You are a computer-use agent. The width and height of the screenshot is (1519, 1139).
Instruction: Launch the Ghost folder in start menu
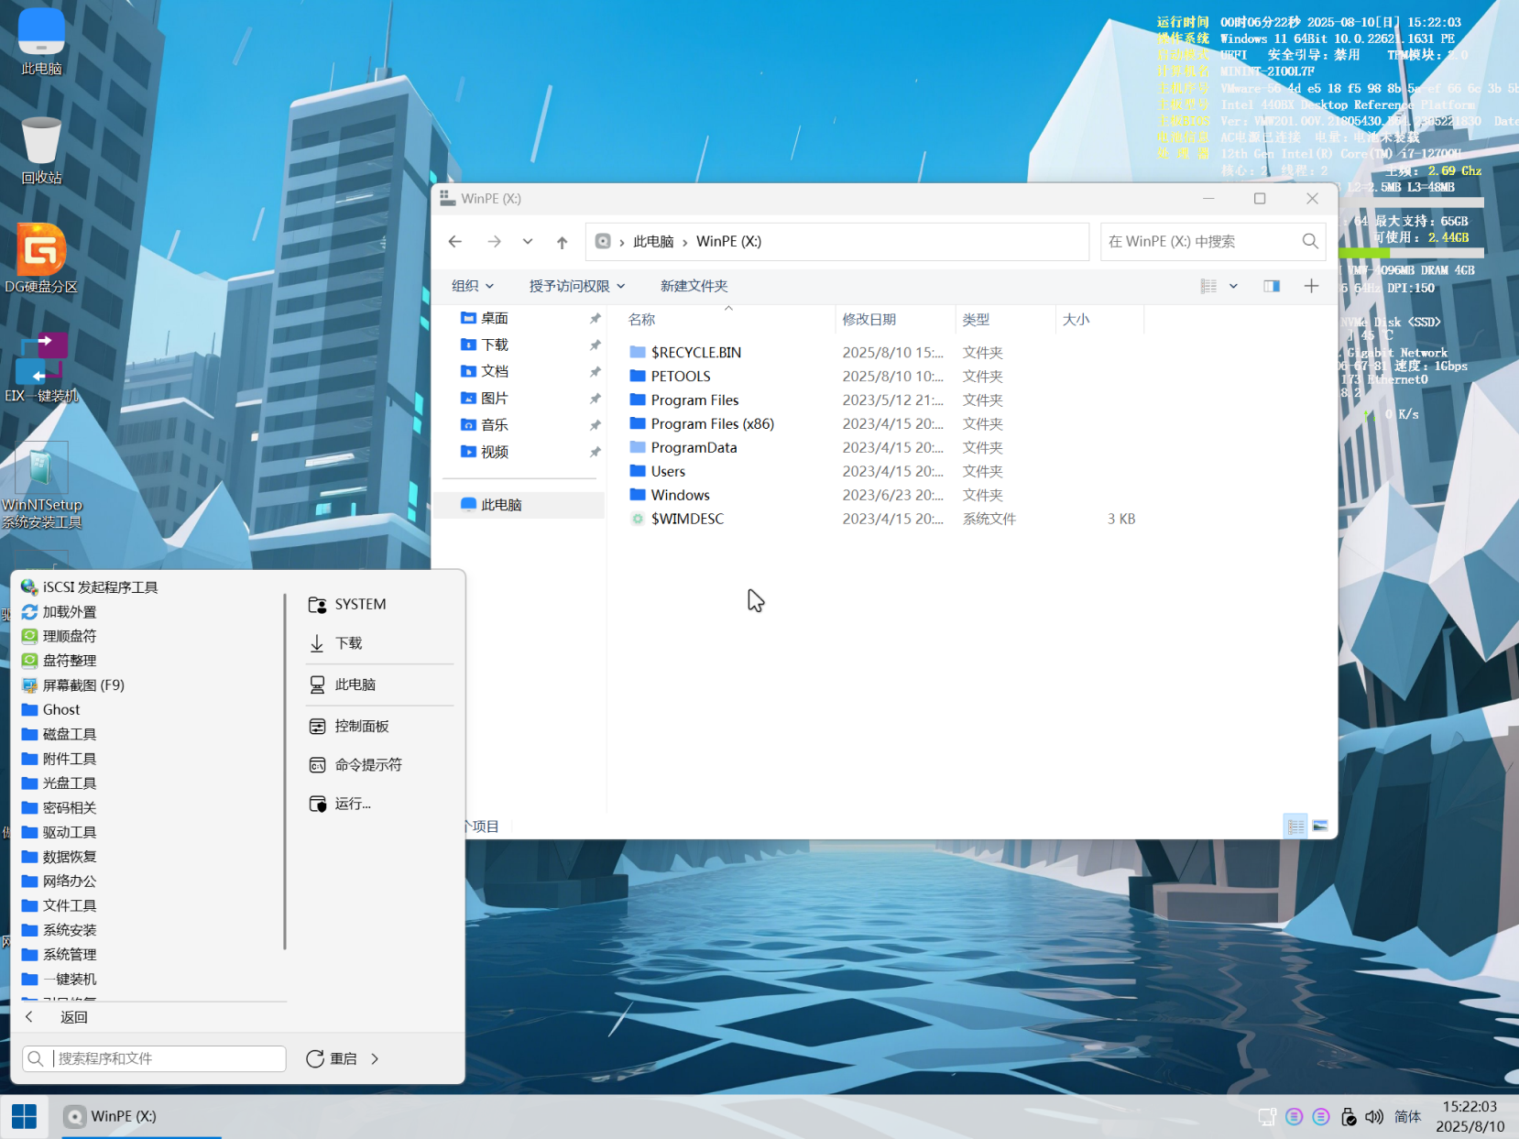(x=60, y=709)
